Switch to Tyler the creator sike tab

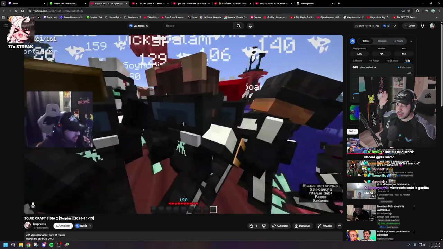click(x=191, y=3)
